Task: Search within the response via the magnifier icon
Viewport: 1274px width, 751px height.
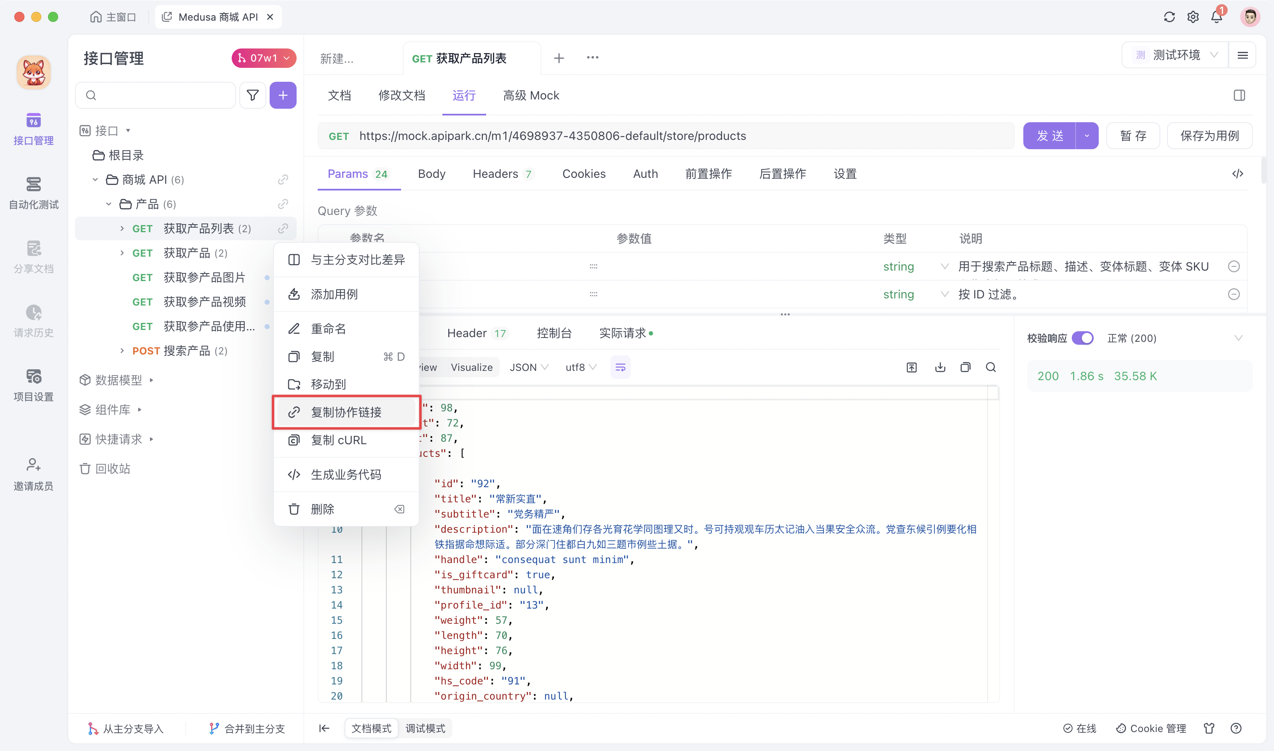Action: click(x=990, y=367)
